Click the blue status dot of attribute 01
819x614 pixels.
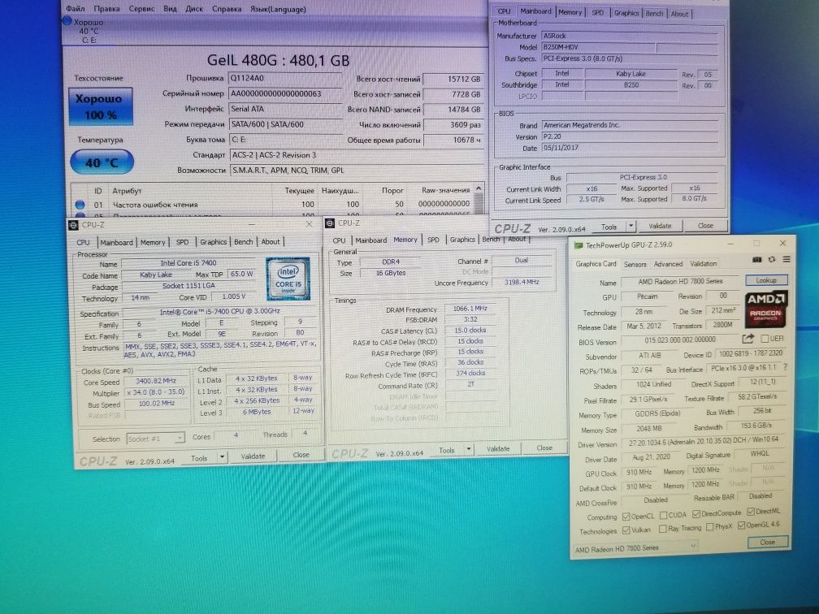[80, 204]
